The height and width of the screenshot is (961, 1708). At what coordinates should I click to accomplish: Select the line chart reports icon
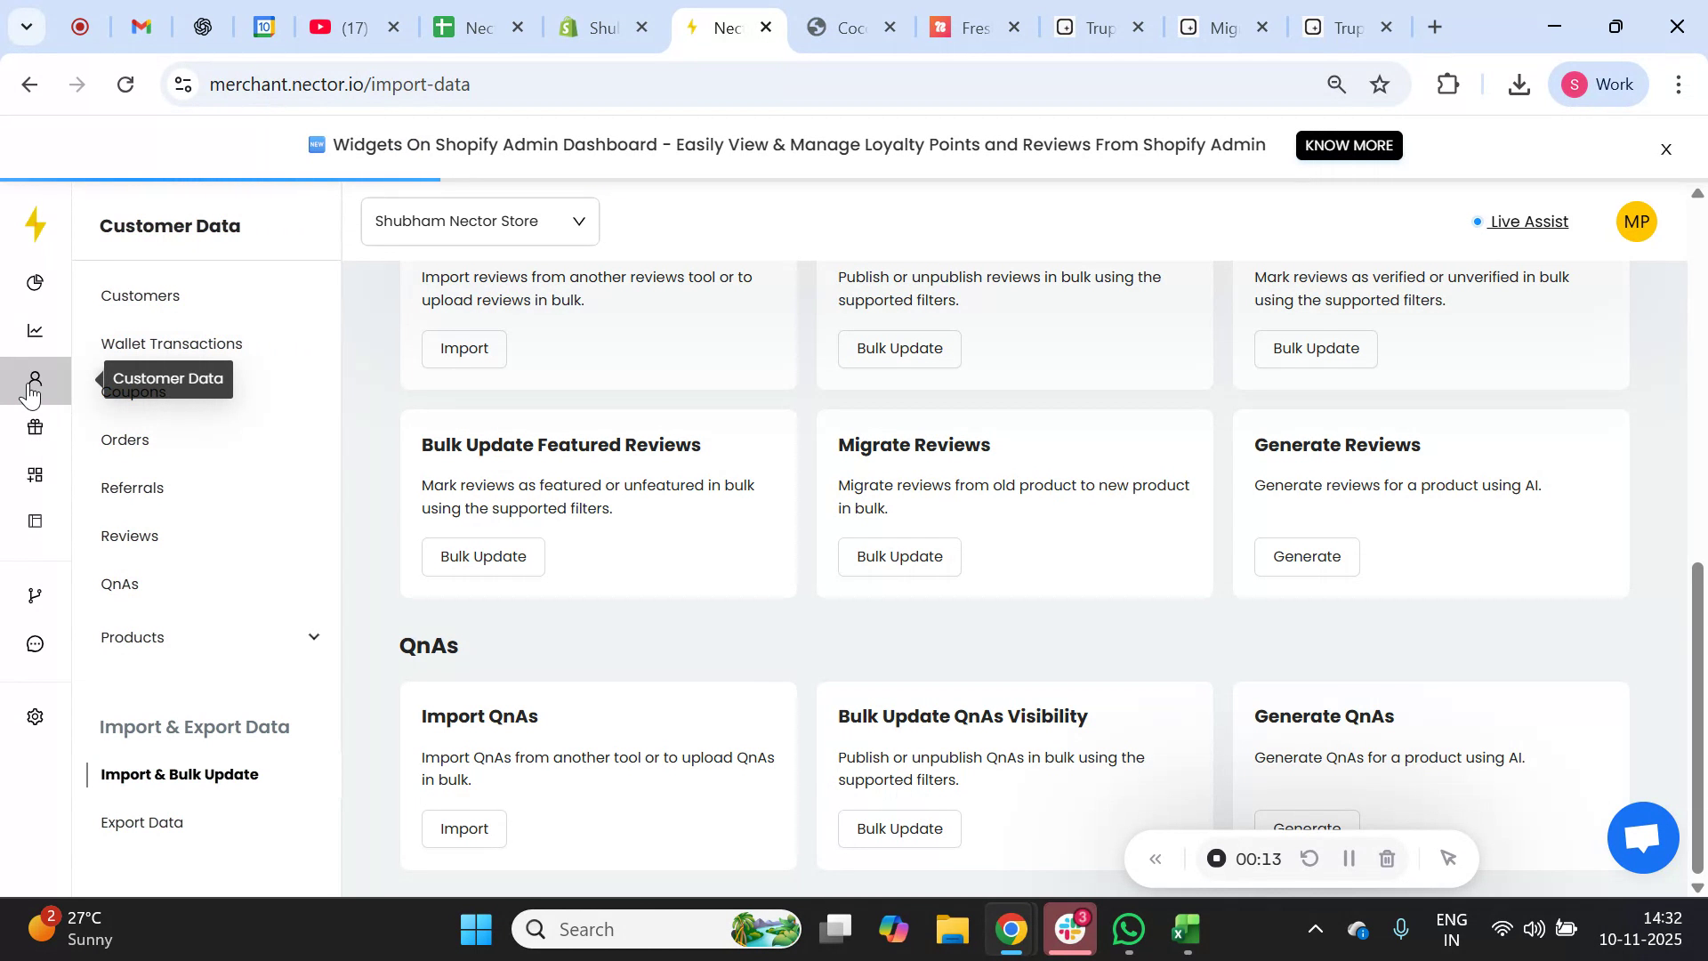(x=36, y=330)
